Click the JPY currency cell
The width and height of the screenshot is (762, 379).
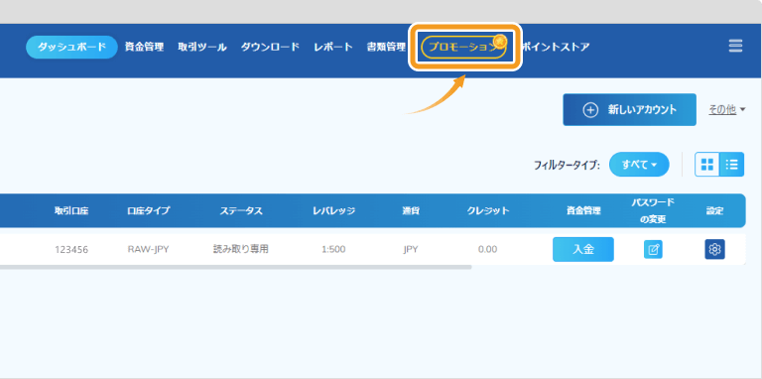[411, 250]
